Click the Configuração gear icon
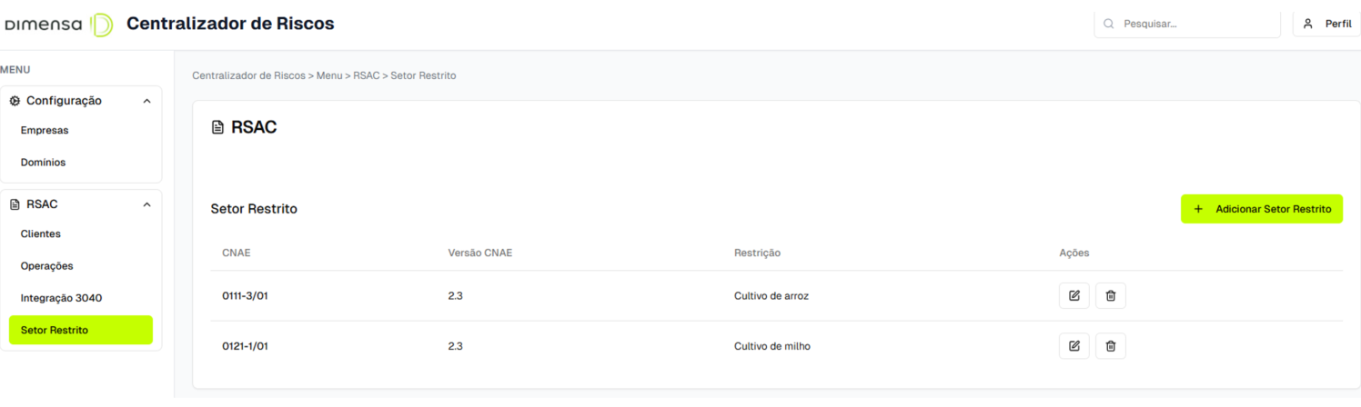The width and height of the screenshot is (1361, 407). tap(15, 101)
